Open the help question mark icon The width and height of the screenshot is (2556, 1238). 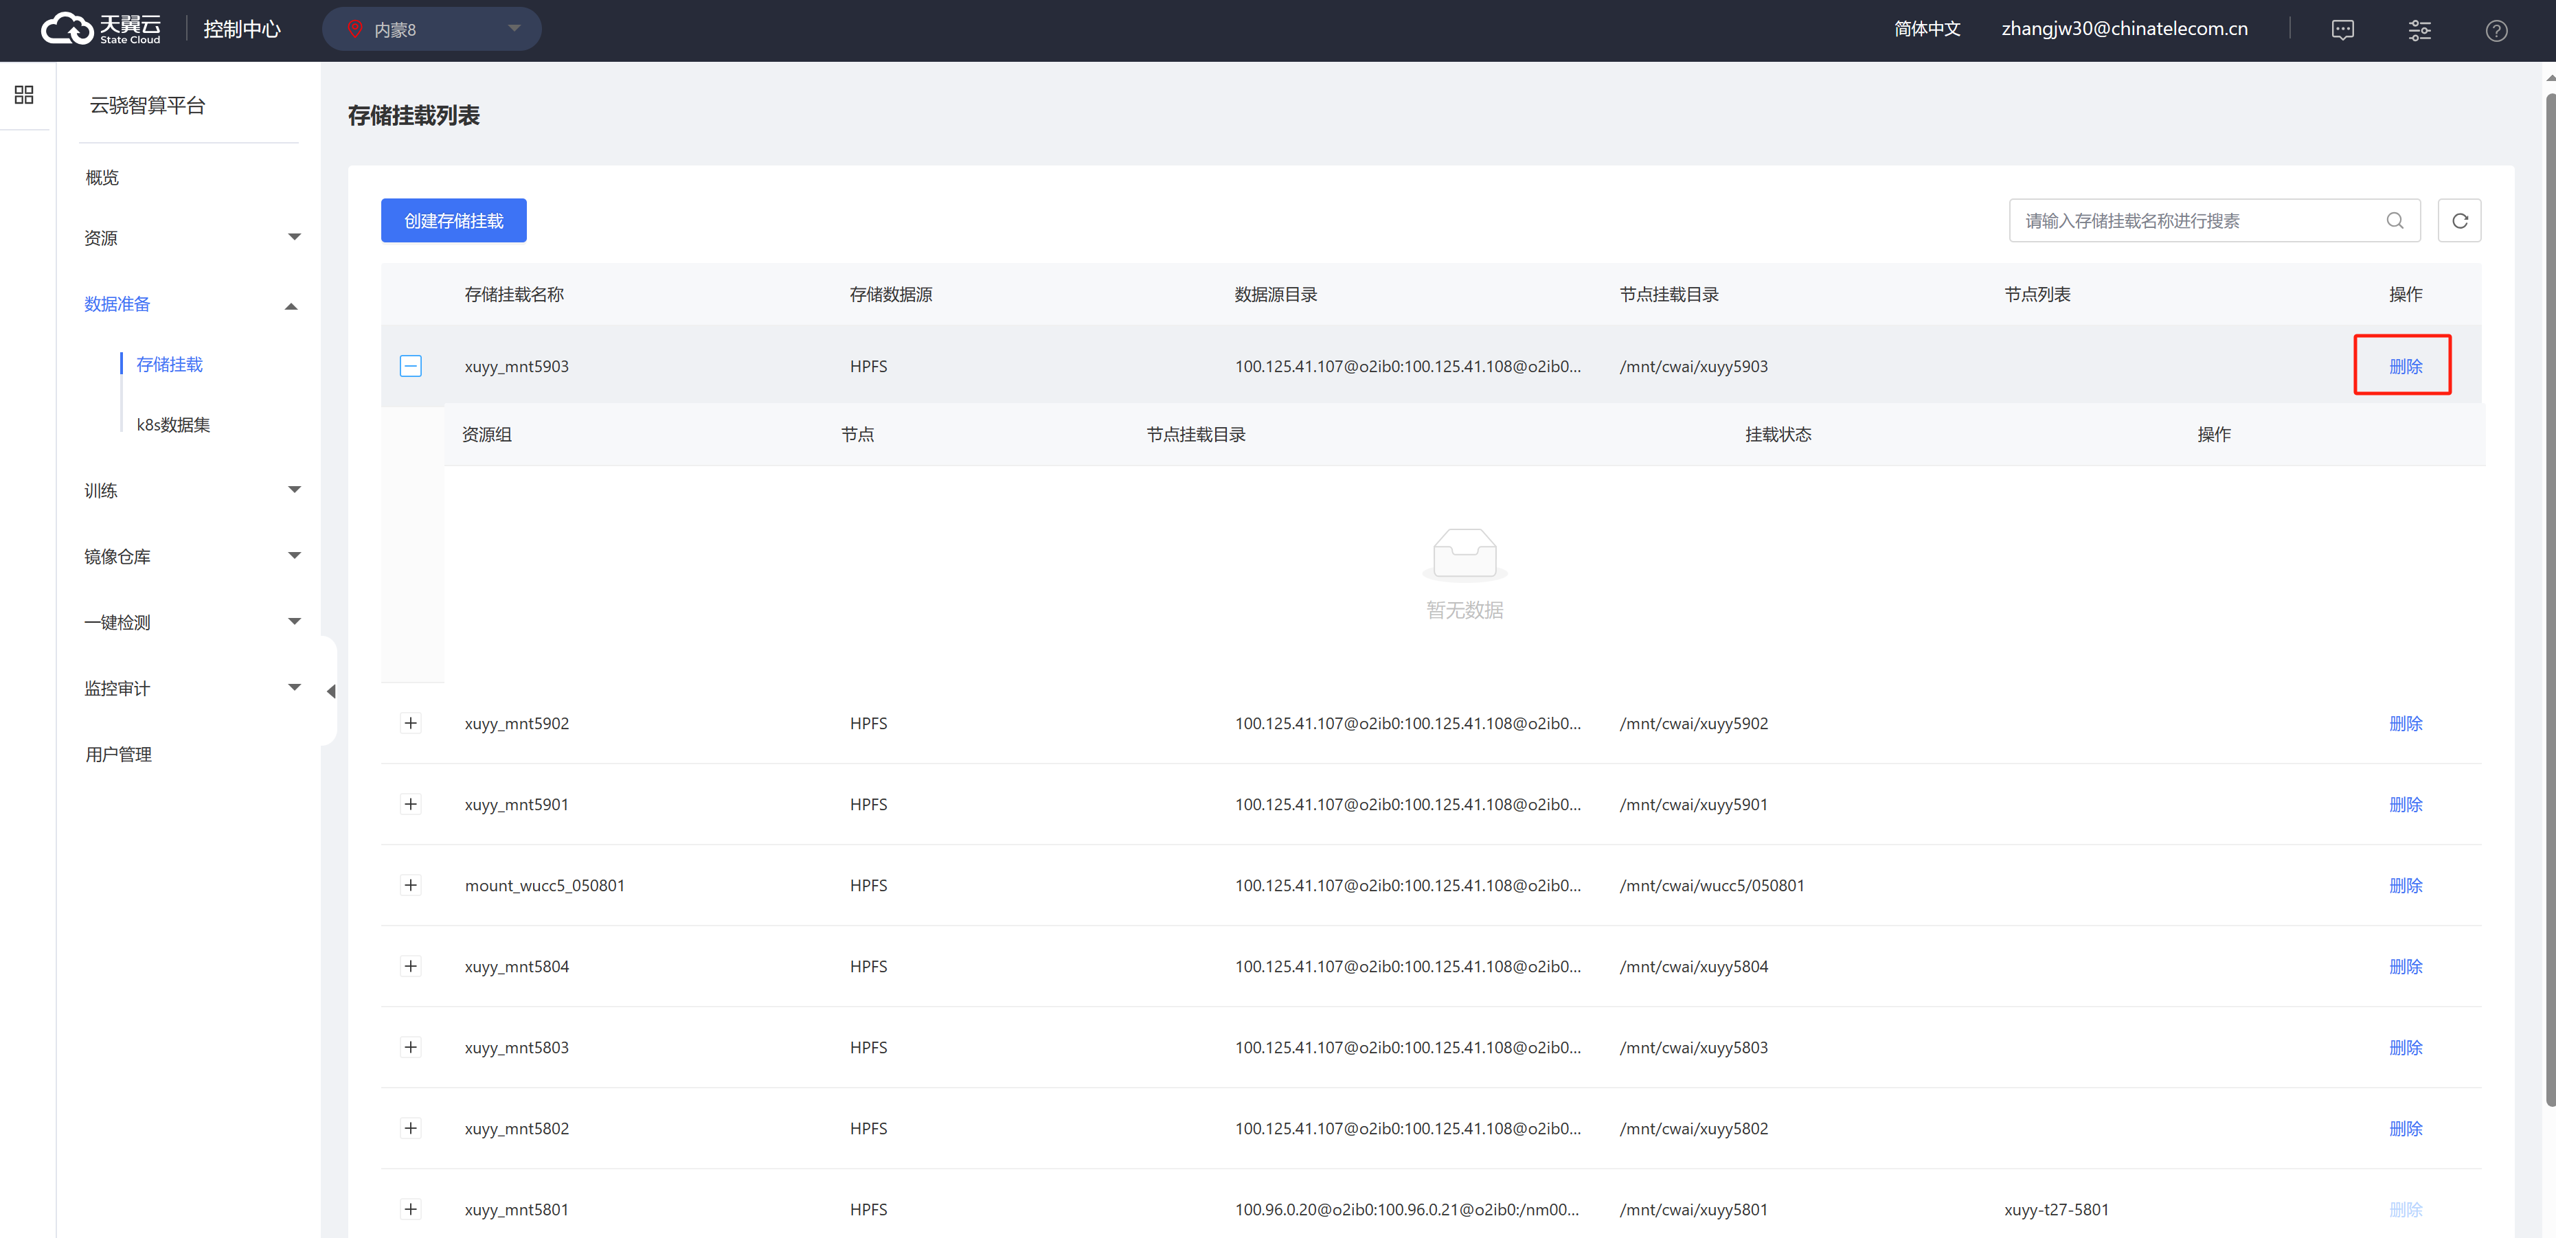click(x=2496, y=30)
